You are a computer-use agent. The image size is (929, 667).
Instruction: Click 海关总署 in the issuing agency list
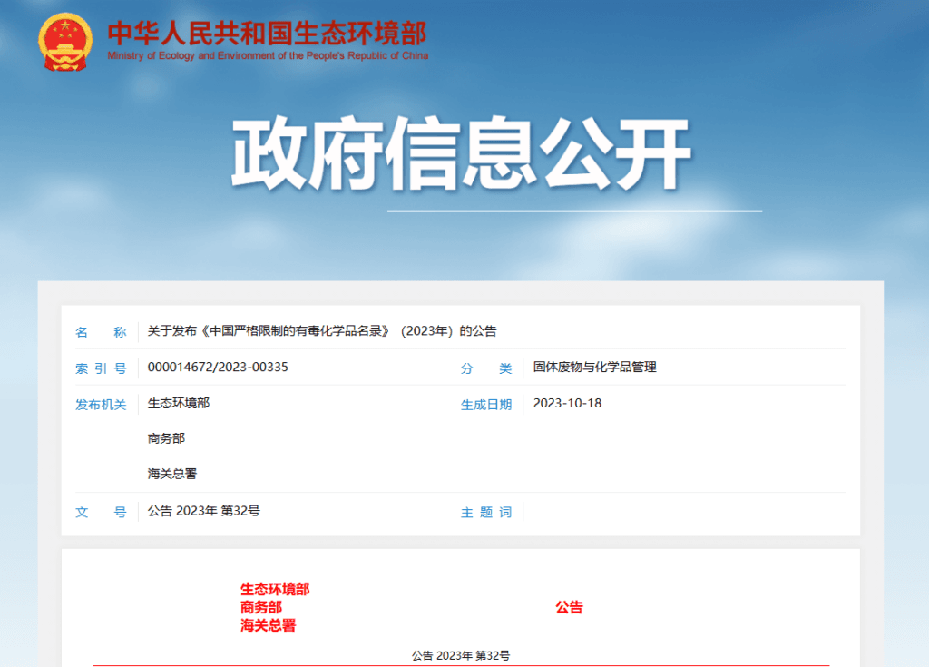172,473
